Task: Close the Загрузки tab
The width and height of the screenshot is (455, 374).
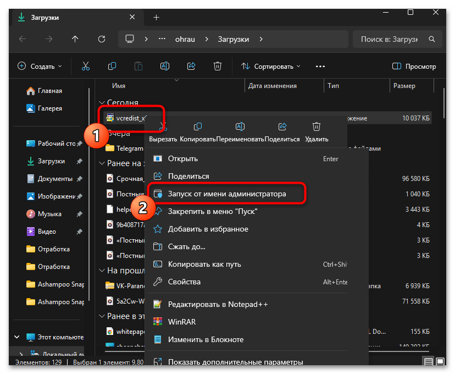Action: pos(132,18)
